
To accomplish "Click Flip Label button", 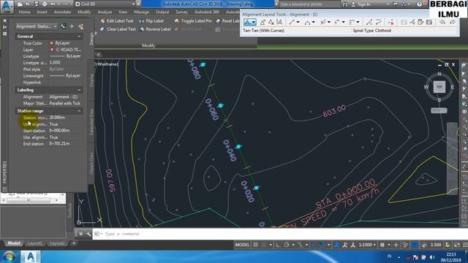I will click(x=151, y=21).
